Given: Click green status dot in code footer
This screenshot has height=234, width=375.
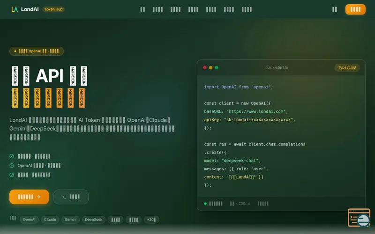Looking at the screenshot, I should [x=205, y=204].
